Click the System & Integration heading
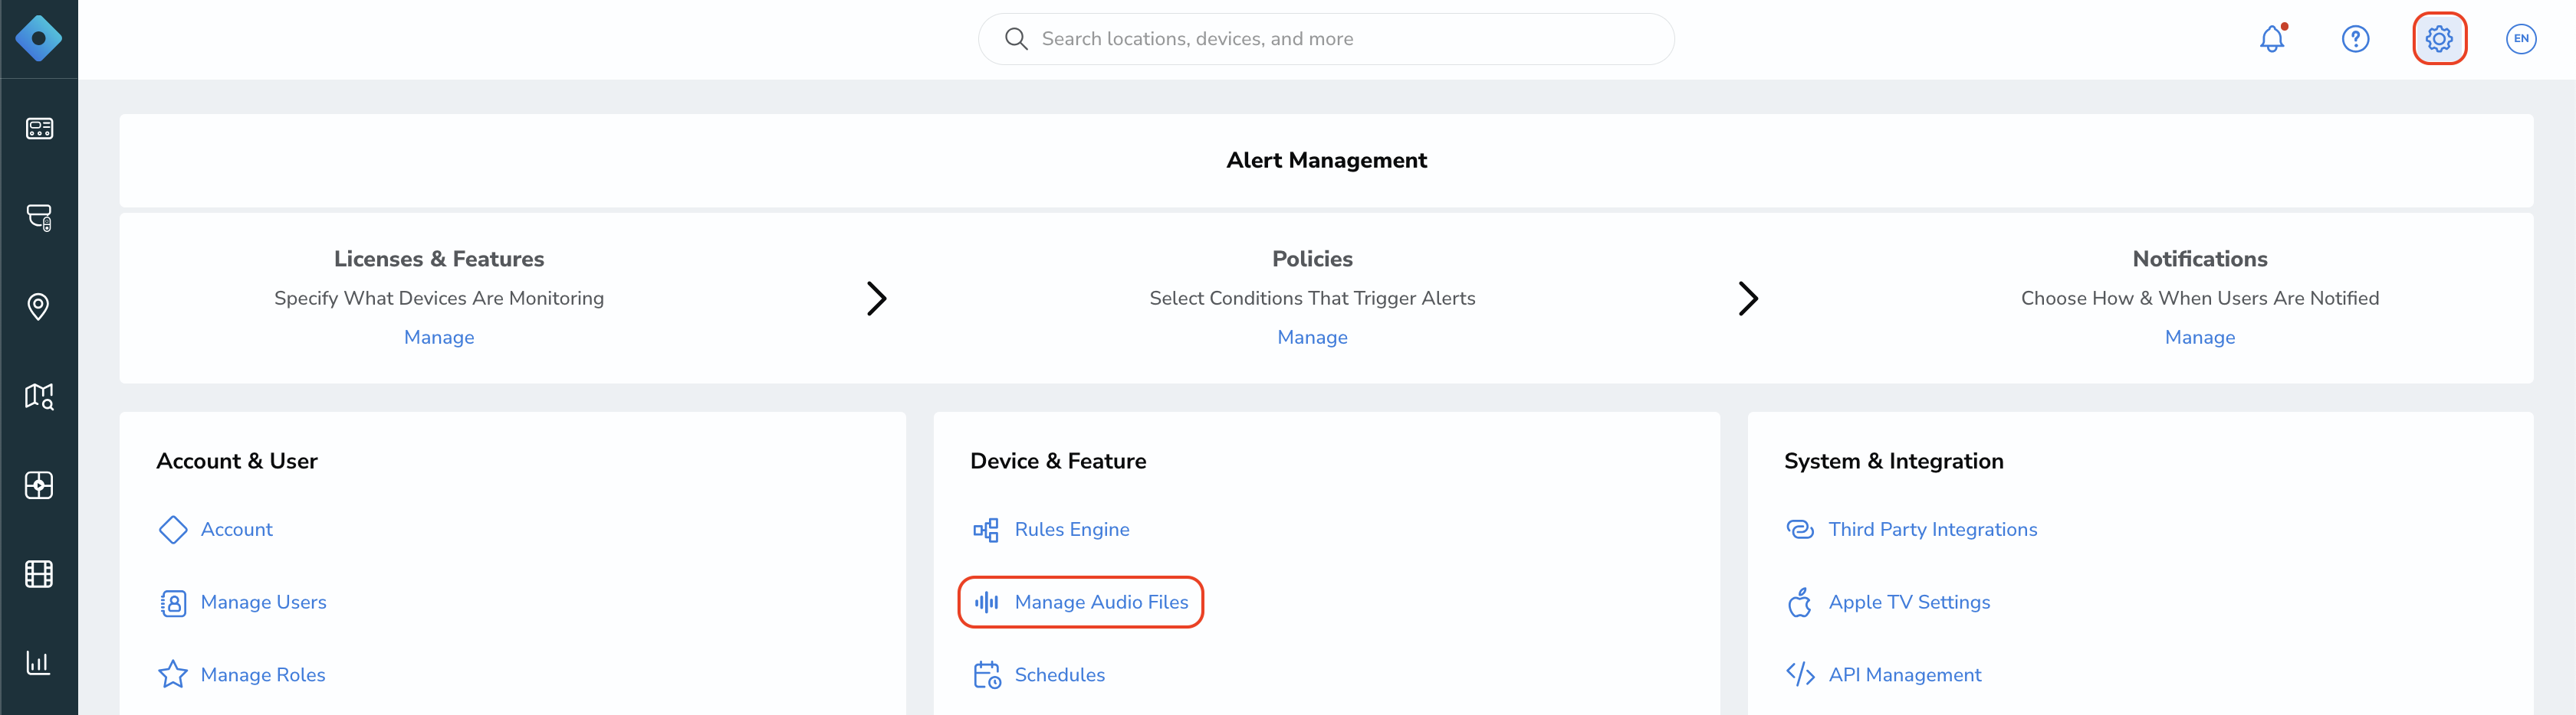2576x715 pixels. click(1893, 462)
